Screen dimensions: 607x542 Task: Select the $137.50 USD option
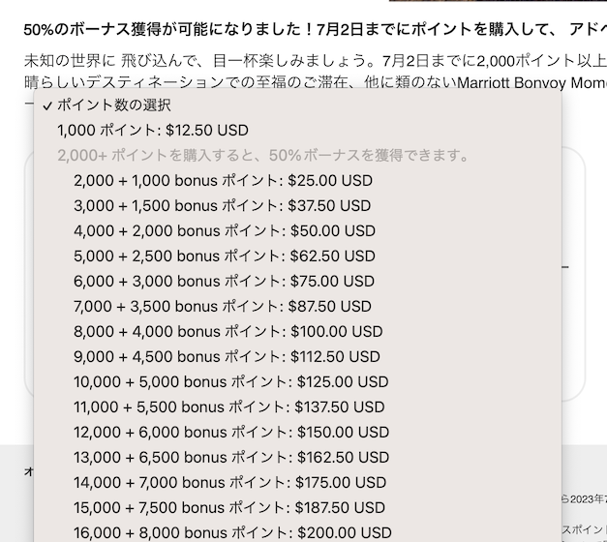[x=297, y=407]
